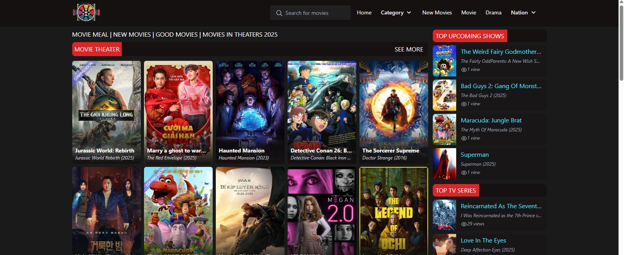
Task: Open the Marry a ghost poster
Action: pos(178,112)
